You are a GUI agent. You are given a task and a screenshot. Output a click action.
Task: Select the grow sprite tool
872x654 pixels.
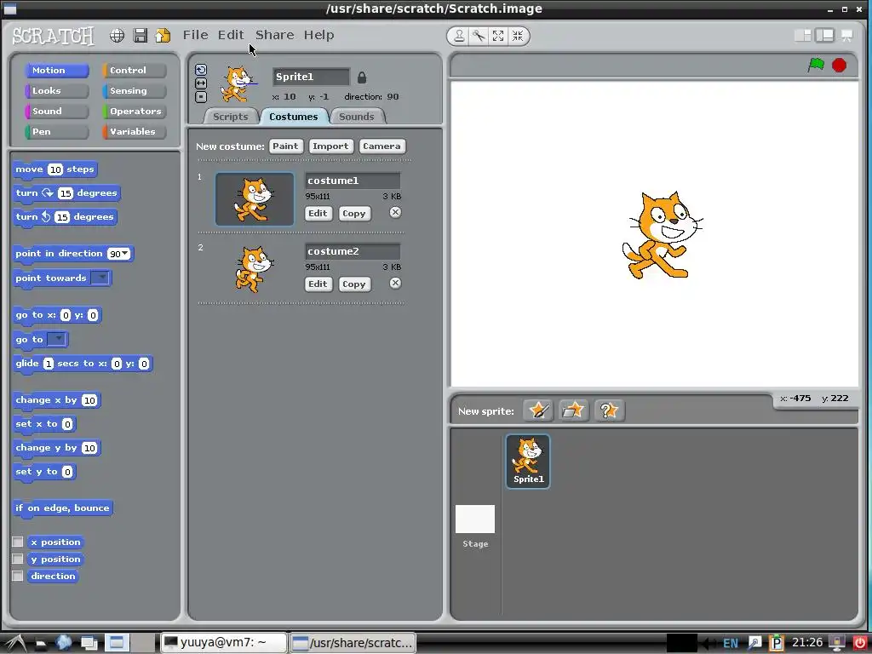(x=498, y=36)
